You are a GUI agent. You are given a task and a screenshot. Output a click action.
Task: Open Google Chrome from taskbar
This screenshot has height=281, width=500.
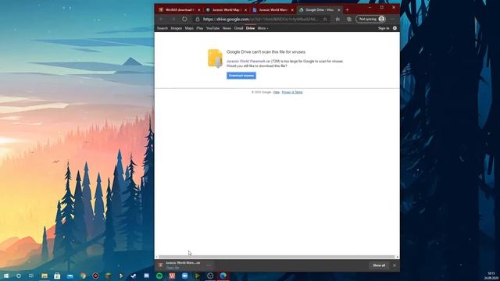click(x=83, y=276)
